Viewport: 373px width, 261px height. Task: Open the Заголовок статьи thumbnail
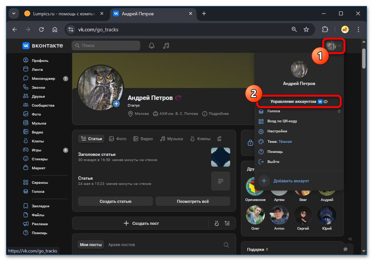point(220,157)
